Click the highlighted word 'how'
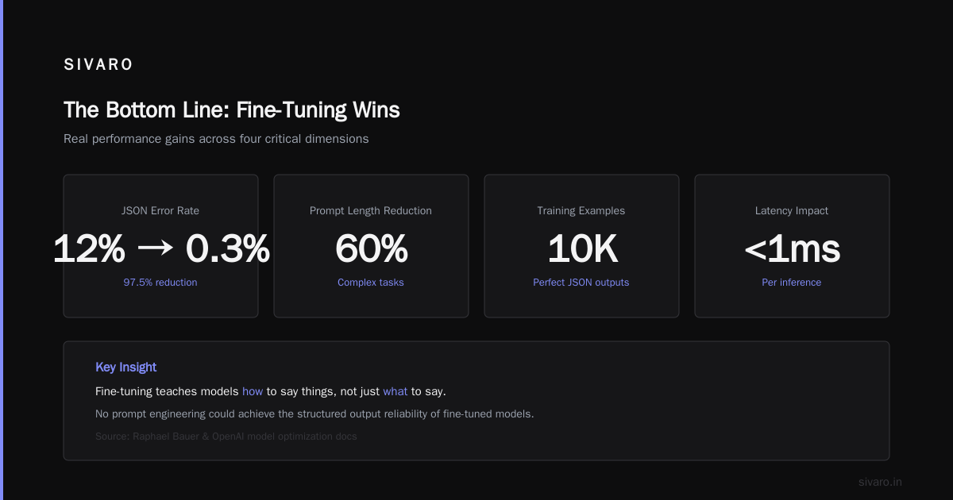This screenshot has width=953, height=500. point(253,391)
